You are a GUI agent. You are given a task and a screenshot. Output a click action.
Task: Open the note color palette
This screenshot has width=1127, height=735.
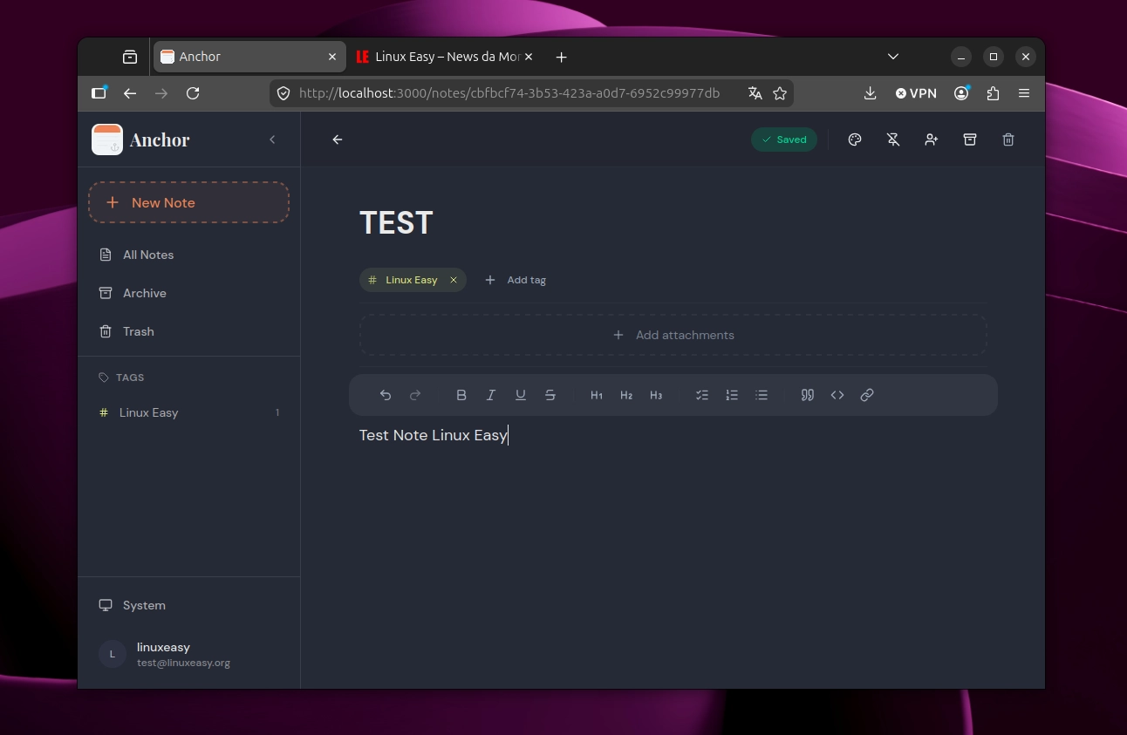[x=855, y=140]
